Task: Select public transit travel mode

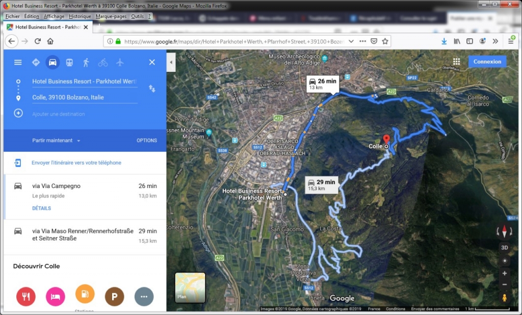Action: pyautogui.click(x=69, y=62)
